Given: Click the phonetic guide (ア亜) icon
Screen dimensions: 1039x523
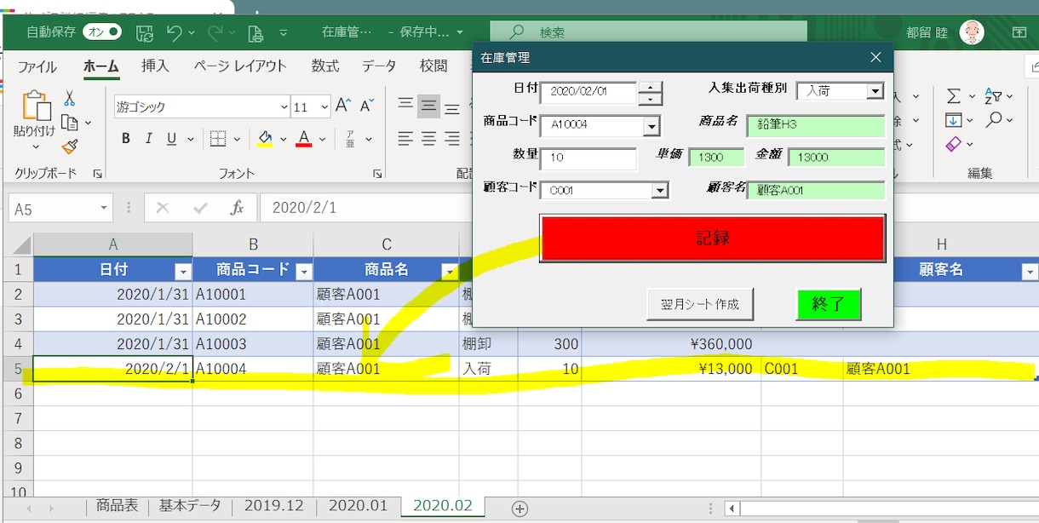Looking at the screenshot, I should tap(350, 139).
